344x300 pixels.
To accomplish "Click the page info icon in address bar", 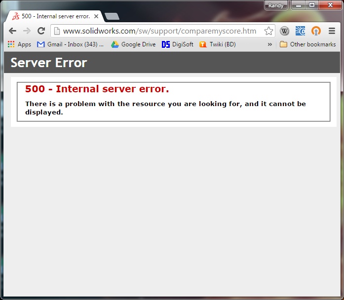I will [57, 31].
